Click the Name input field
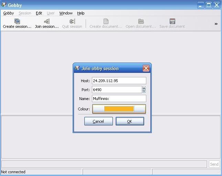222x176 pixels. (x=119, y=99)
